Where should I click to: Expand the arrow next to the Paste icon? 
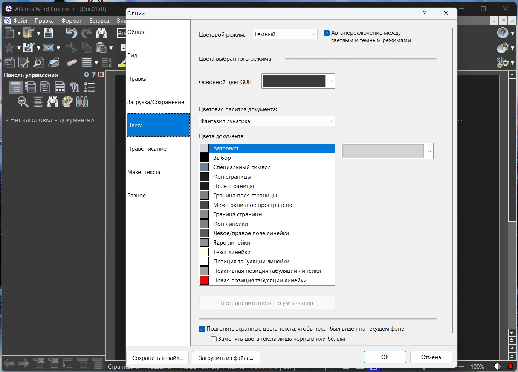pyautogui.click(x=111, y=48)
